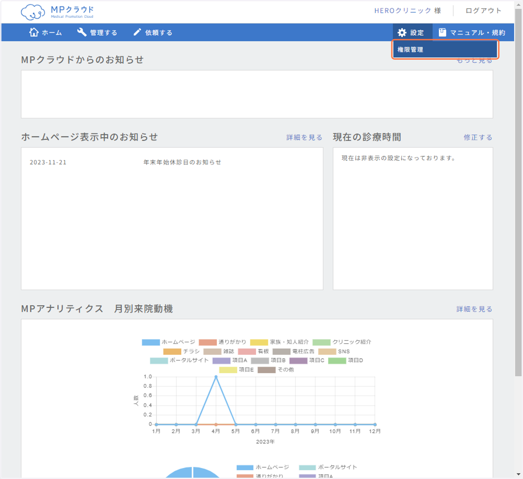523x479 pixels.
Task: Toggle 項目B legend swatch
Action: [260, 361]
